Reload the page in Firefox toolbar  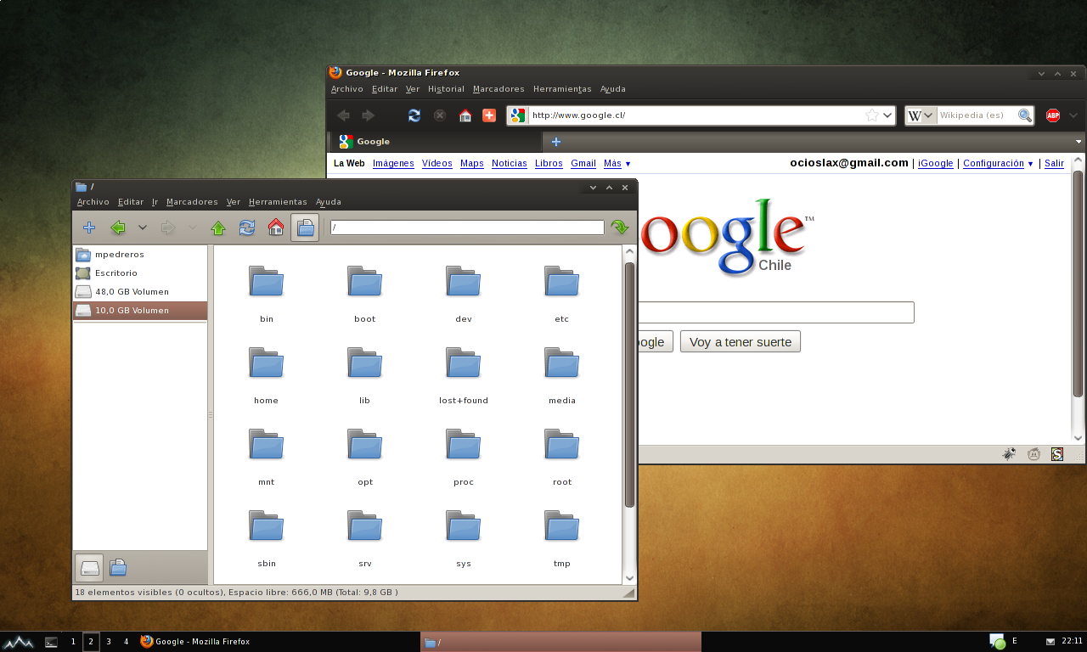coord(414,115)
